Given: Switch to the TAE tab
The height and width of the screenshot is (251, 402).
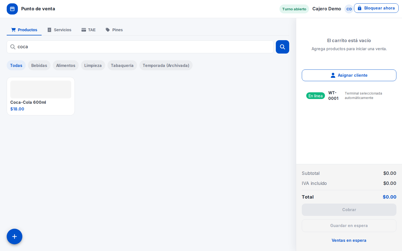Looking at the screenshot, I should 88,30.
